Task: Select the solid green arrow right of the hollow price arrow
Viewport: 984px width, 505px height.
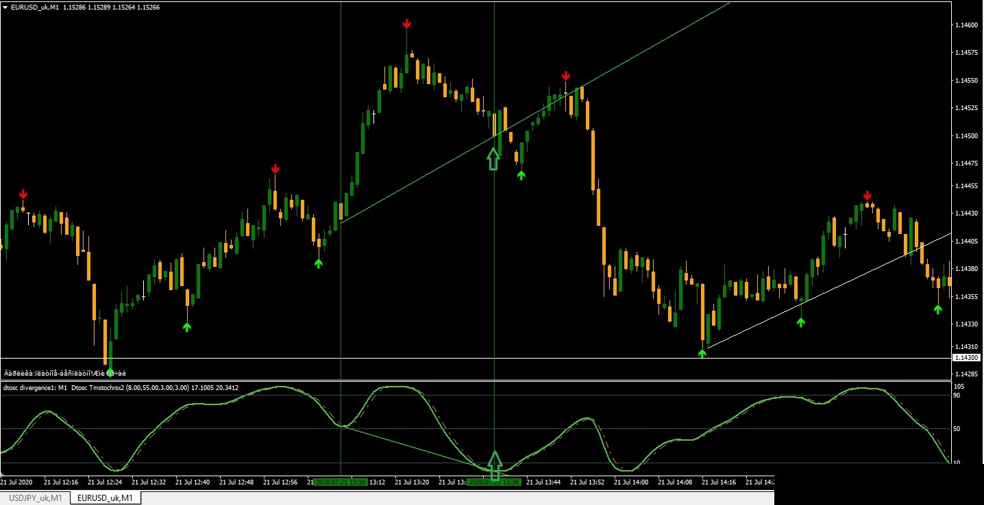Action: click(521, 175)
